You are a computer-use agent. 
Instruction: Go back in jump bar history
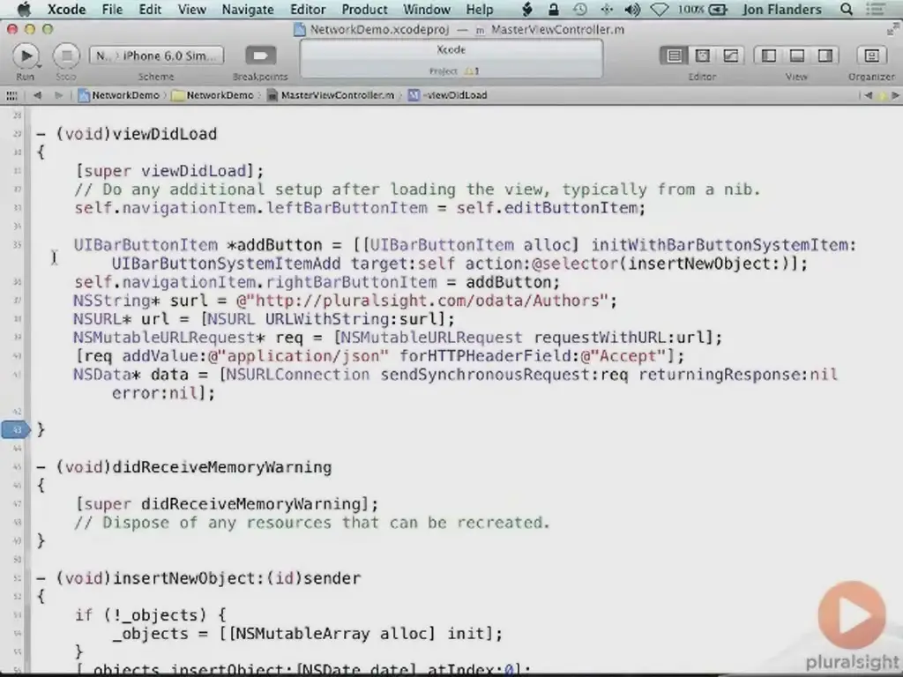point(37,95)
